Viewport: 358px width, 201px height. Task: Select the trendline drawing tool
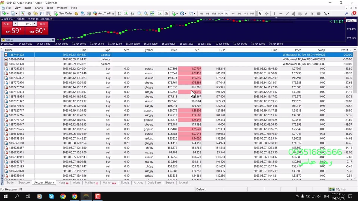(x=287, y=13)
